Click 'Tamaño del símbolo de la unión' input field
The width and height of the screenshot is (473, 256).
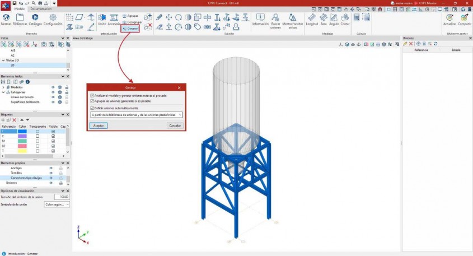click(x=62, y=197)
